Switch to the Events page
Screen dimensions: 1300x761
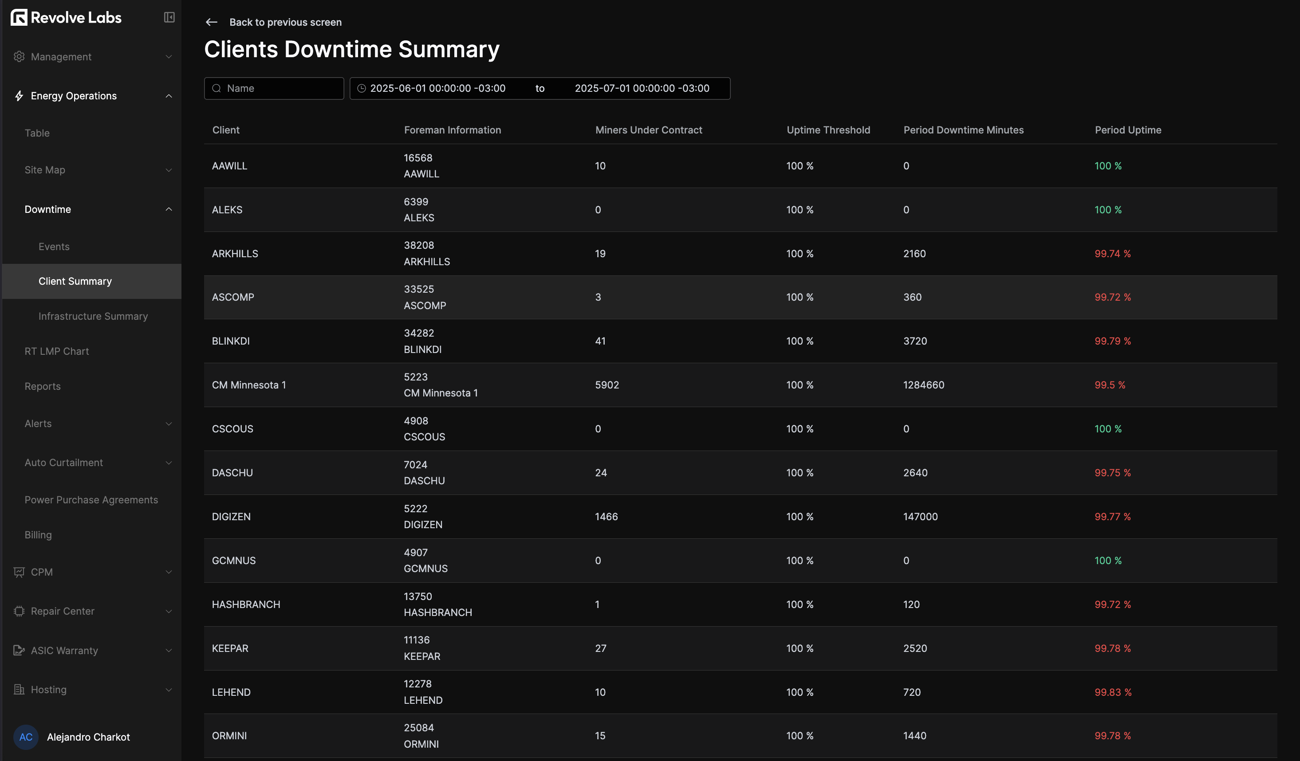[x=54, y=247]
